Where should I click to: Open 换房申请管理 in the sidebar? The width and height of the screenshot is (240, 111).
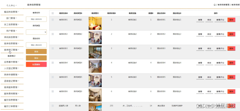click(12, 75)
